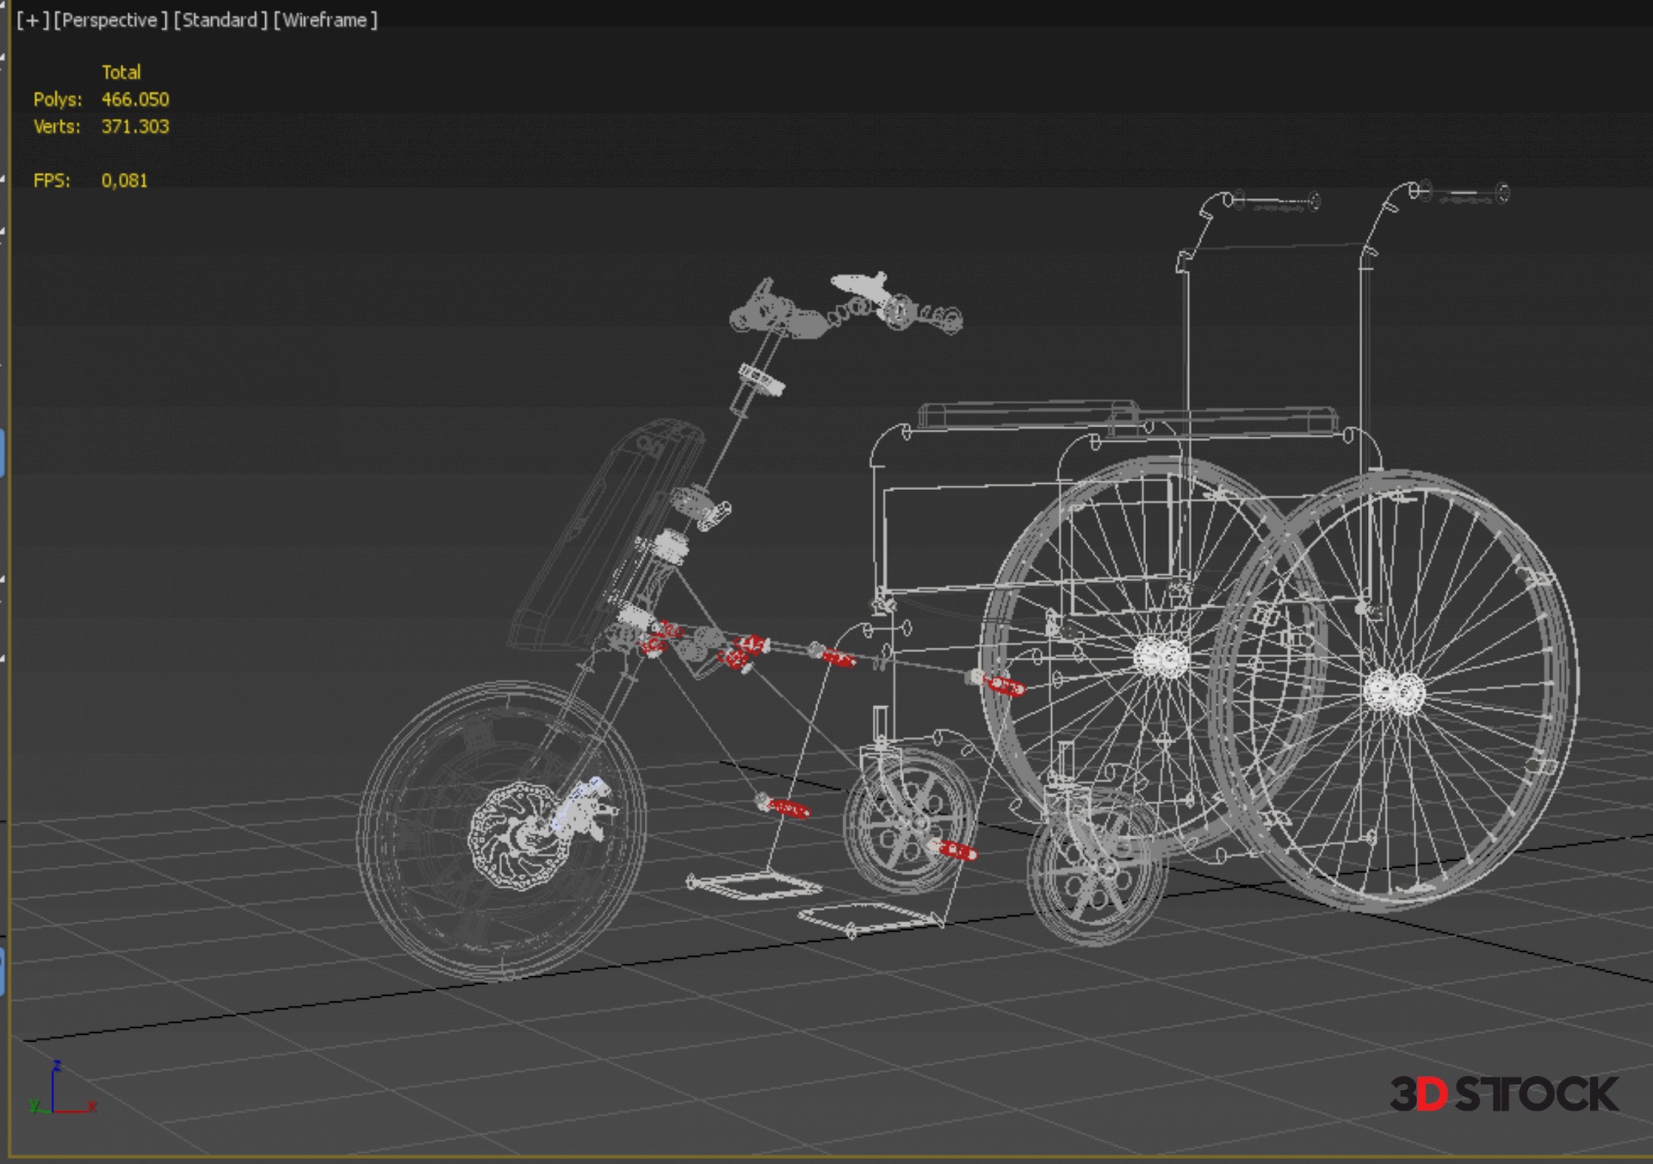Open the Wireframe shading mode menu
This screenshot has width=1653, height=1164.
[x=325, y=20]
